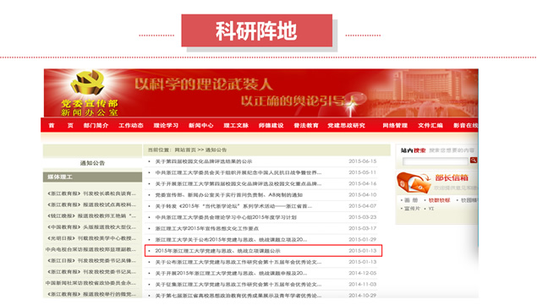
Task: Go to 新闻中心 in navigation bar
Action: pyautogui.click(x=200, y=126)
